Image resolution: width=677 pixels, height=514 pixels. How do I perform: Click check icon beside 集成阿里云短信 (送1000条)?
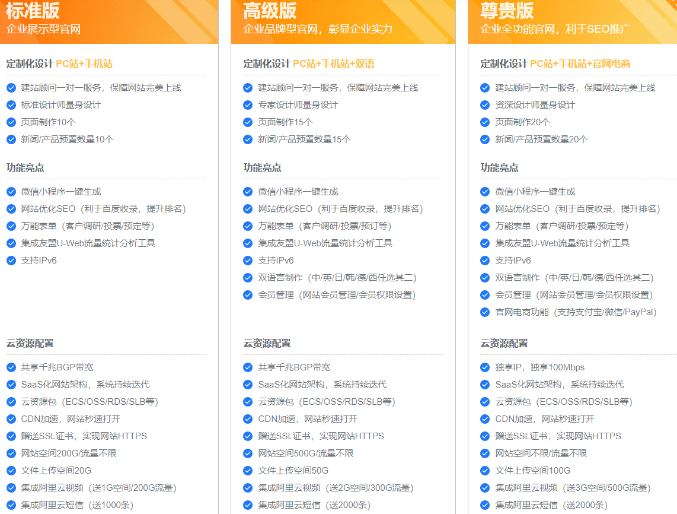[11, 505]
